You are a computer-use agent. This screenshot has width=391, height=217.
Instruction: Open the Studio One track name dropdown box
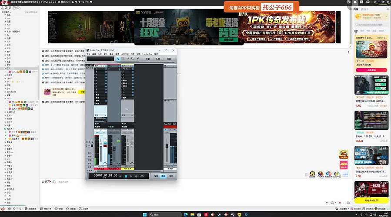pyautogui.click(x=100, y=59)
